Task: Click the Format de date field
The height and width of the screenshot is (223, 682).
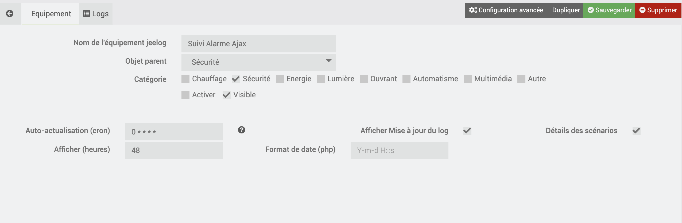Action: click(x=399, y=150)
